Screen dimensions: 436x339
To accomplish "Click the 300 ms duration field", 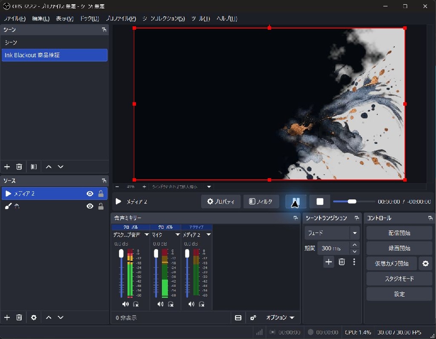I will pyautogui.click(x=333, y=248).
